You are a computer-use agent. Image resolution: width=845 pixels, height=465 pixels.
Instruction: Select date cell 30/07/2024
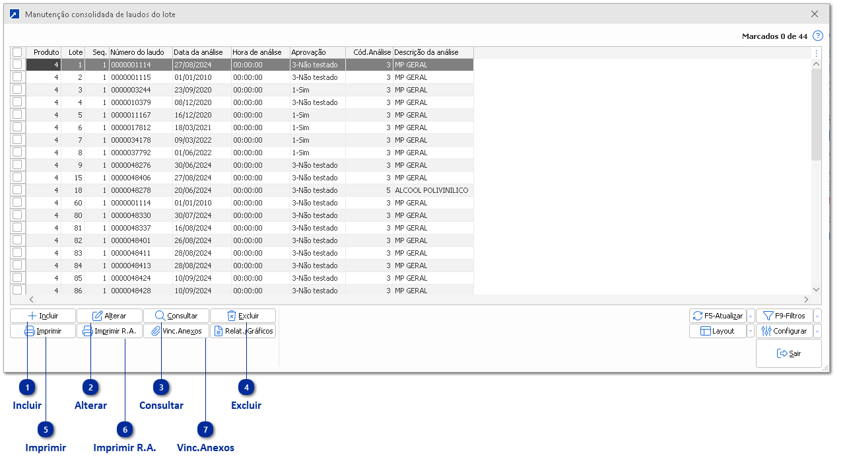[201, 215]
